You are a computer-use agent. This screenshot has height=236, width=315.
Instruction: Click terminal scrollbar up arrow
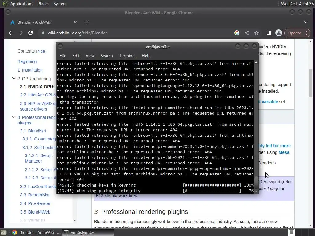pos(256,63)
